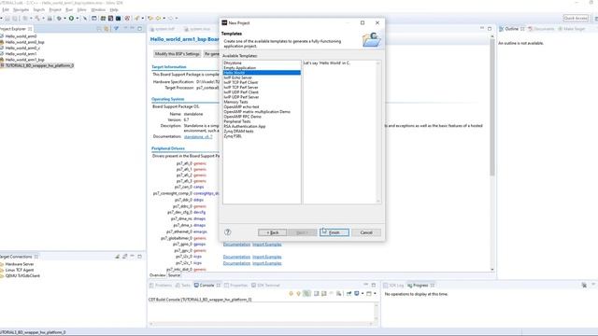
Task: Click the Cancel button in New Project
Action: 366,232
